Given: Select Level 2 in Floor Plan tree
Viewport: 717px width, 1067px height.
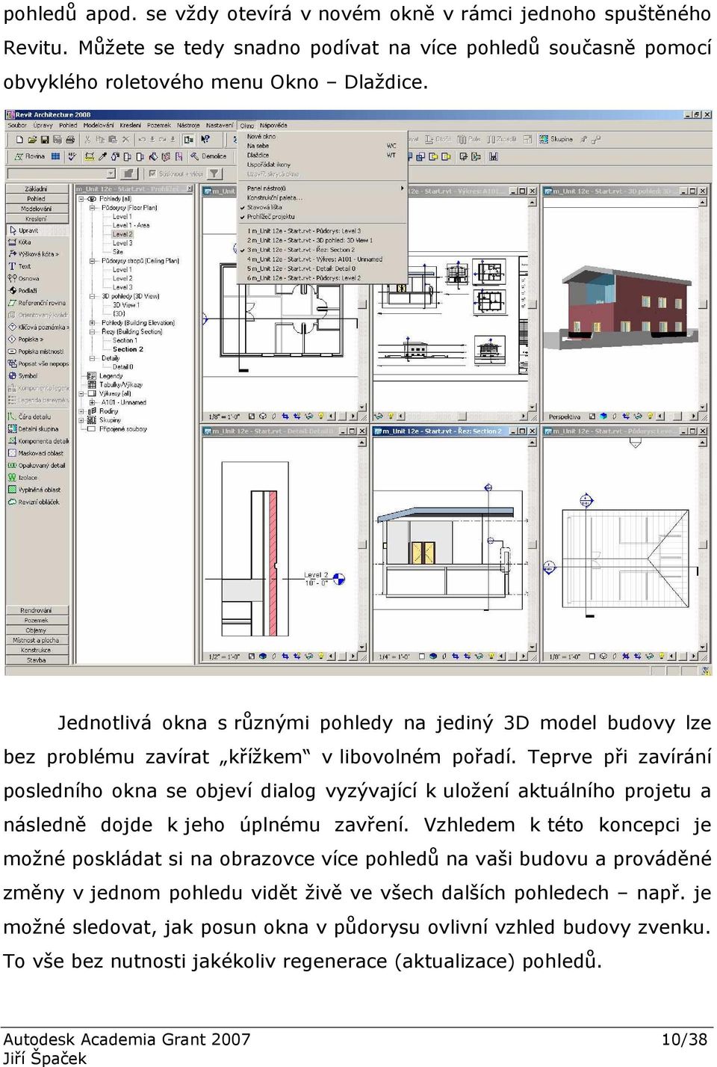Looking at the screenshot, I should coord(122,234).
